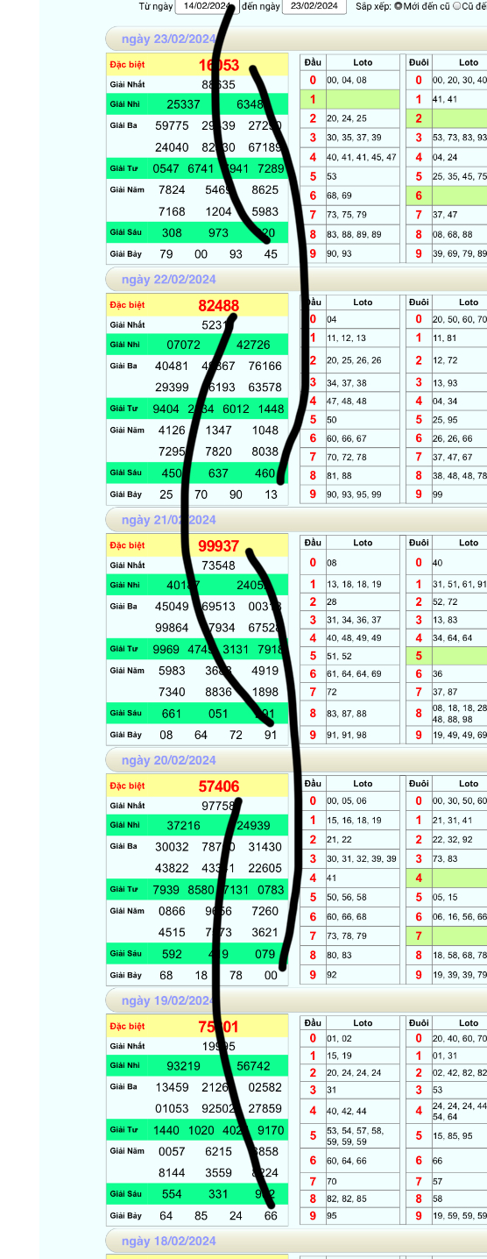
Task: Click Giải Năm number 7824
Action: [172, 189]
